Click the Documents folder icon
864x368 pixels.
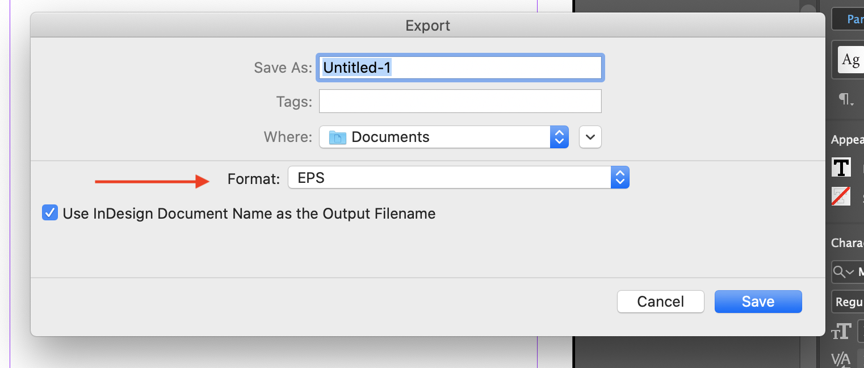(338, 137)
